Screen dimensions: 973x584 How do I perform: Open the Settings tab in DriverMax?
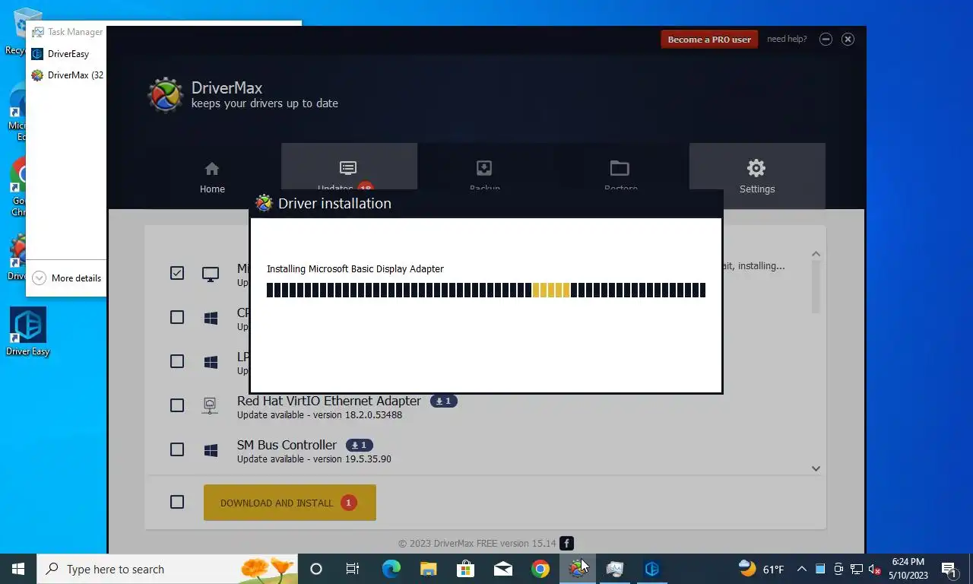coord(756,176)
